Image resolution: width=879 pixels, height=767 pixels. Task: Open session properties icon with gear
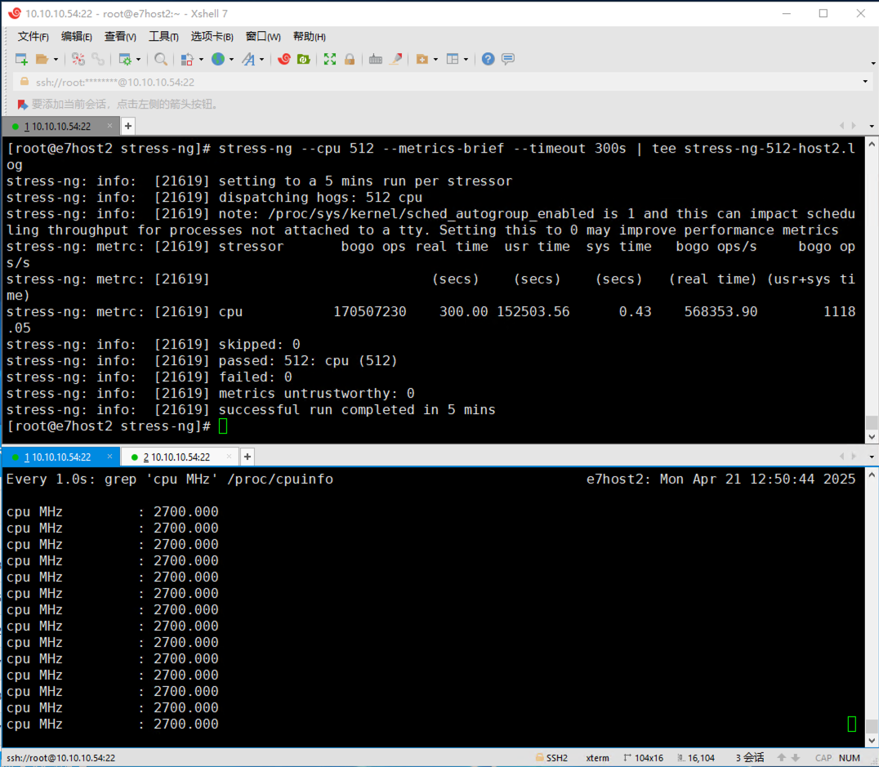[x=125, y=59]
